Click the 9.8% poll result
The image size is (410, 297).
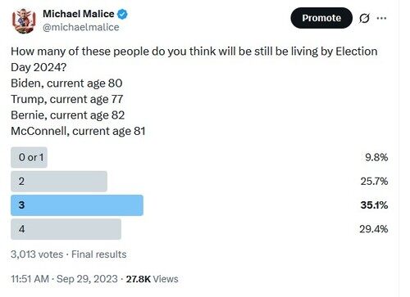click(x=376, y=157)
